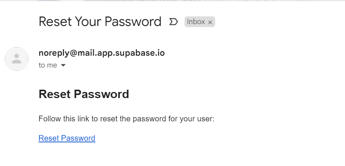This screenshot has height=166, width=345.
Task: Click the noreply@mail.app.supabase.io sender address
Action: coord(102,53)
